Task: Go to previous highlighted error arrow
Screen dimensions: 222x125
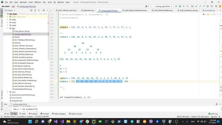Action: 217,14
